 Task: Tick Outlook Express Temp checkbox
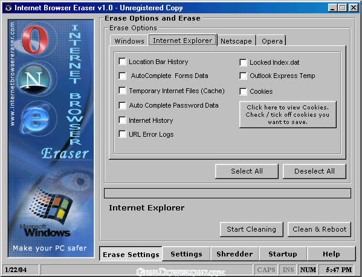click(243, 76)
